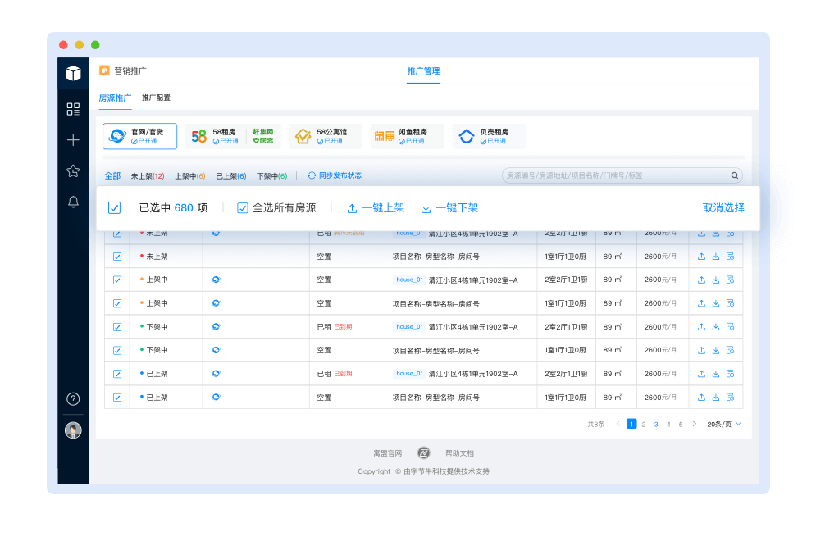This screenshot has height=541, width=816.
Task: Click download icon in 未上架 空置 row
Action: [716, 257]
